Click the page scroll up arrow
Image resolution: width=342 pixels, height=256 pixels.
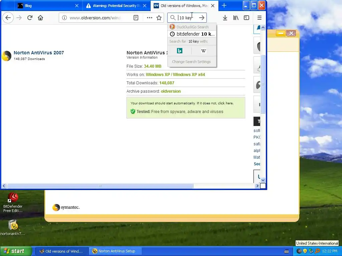pos(263,27)
